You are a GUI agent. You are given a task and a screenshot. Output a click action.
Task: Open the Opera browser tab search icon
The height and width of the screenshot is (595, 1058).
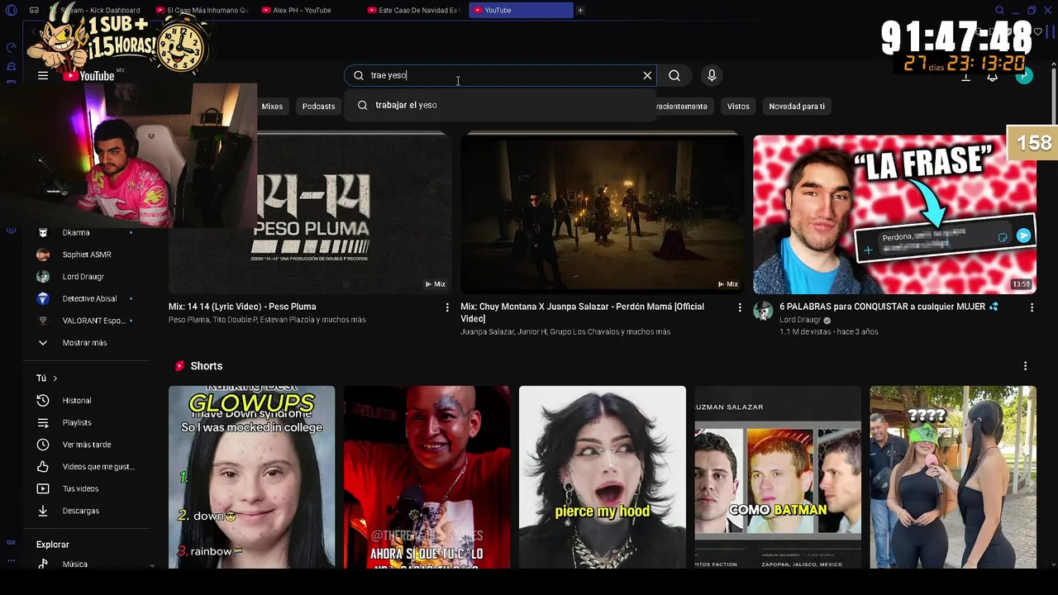(999, 10)
